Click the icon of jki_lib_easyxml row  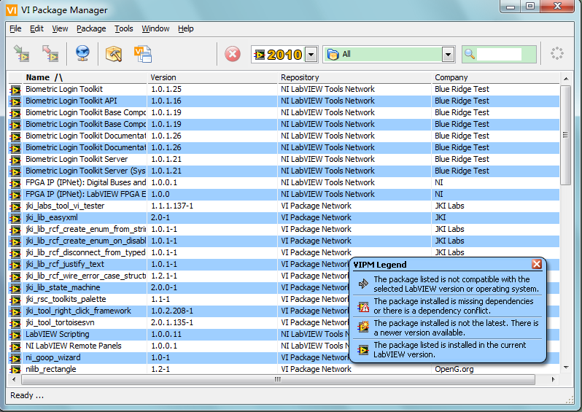pos(15,218)
